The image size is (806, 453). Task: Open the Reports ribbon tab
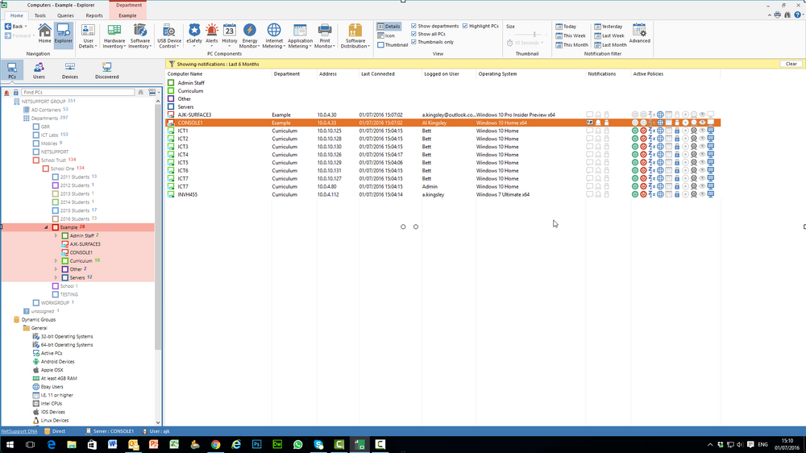pos(94,15)
